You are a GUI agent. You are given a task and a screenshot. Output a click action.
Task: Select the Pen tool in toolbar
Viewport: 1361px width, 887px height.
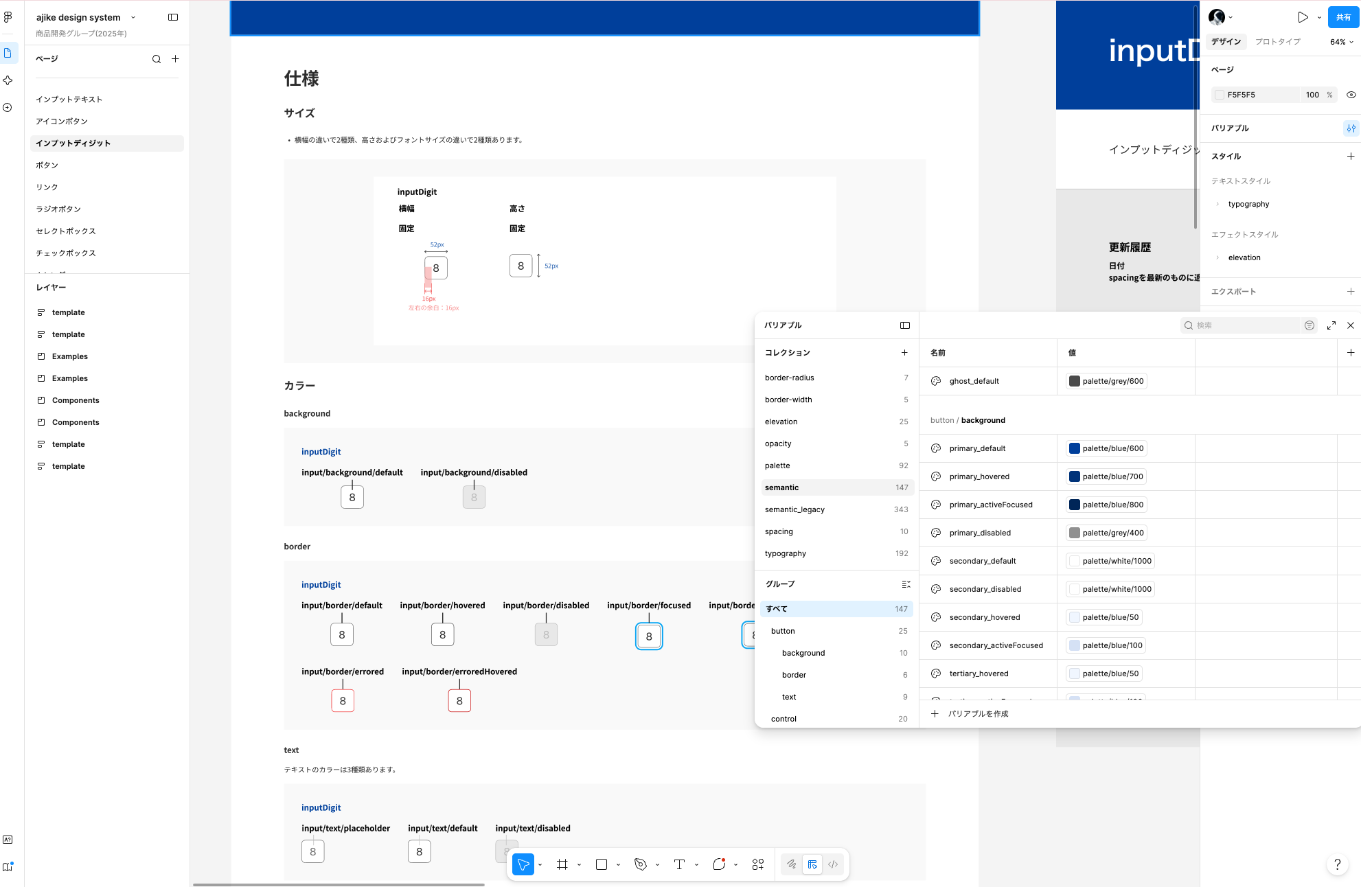tap(641, 864)
